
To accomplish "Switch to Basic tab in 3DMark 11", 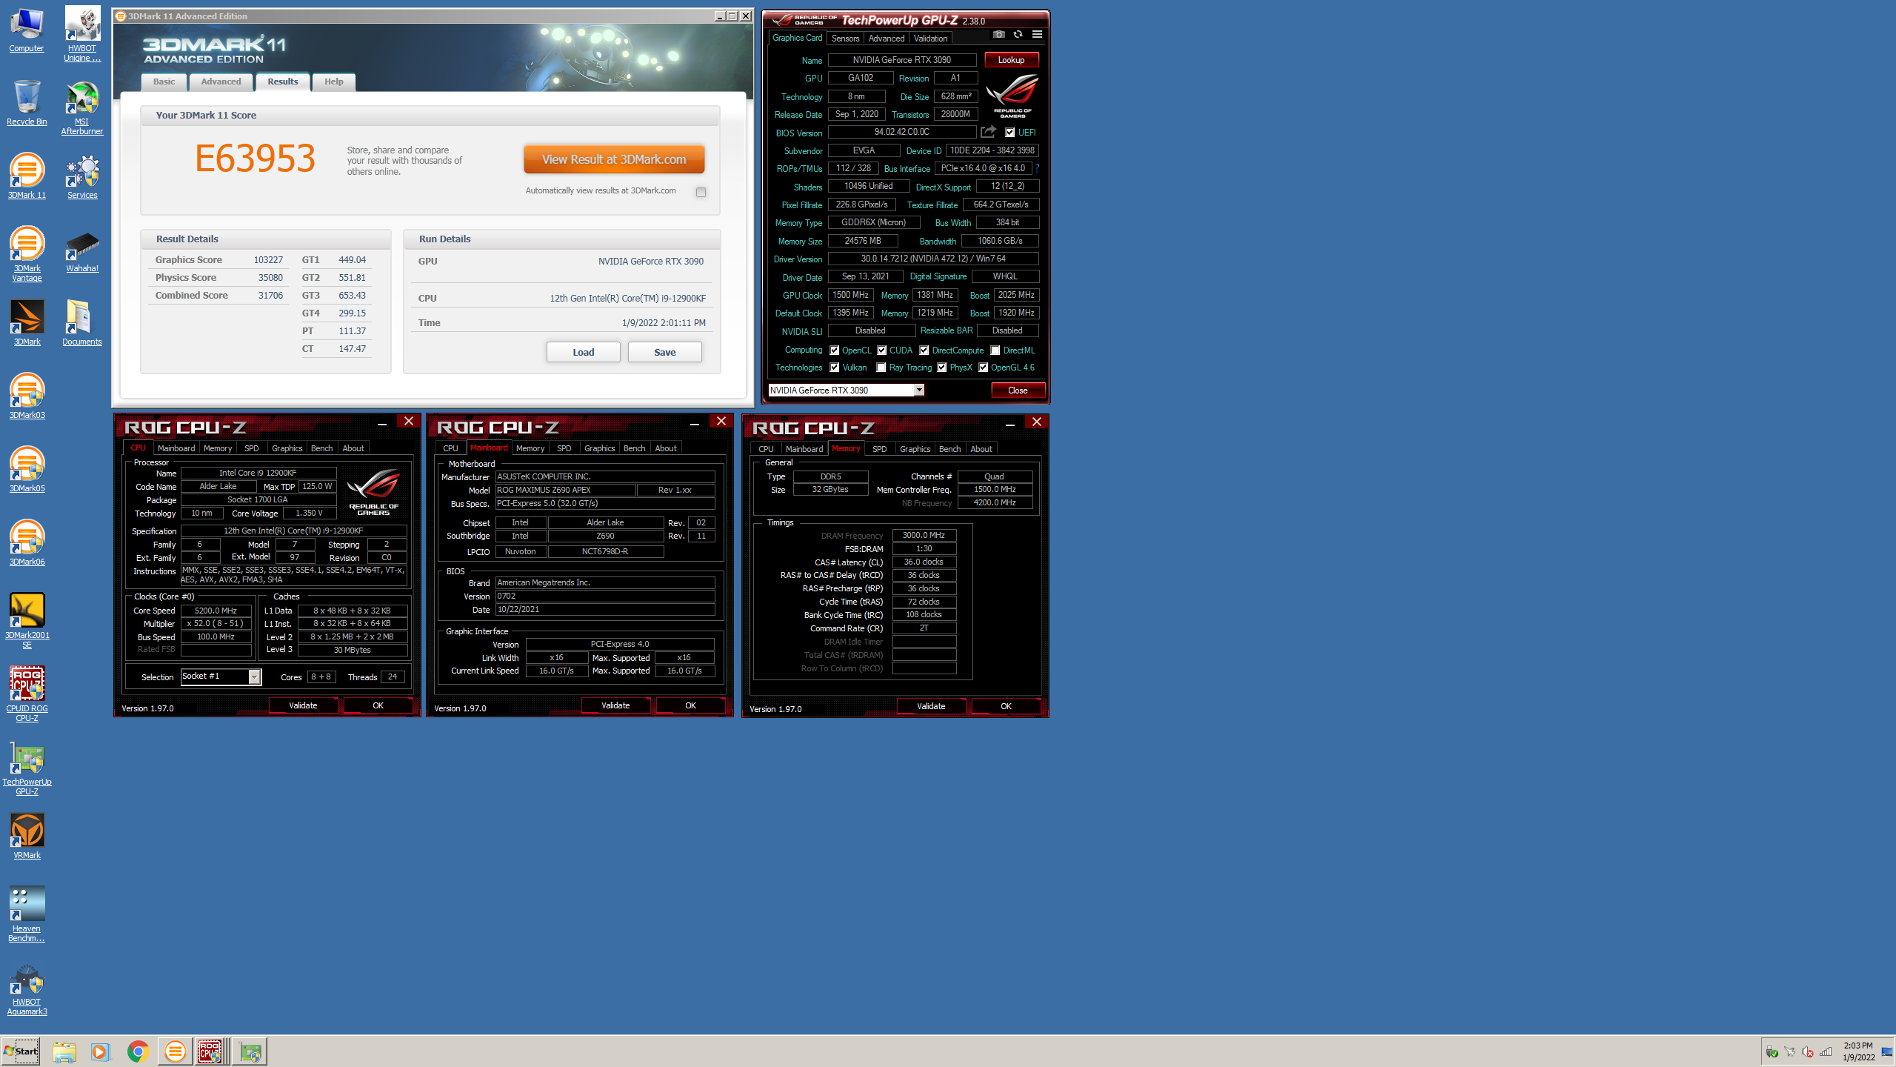I will (x=164, y=82).
